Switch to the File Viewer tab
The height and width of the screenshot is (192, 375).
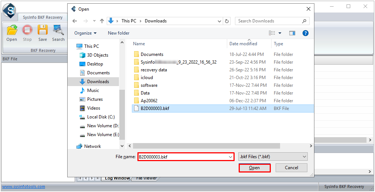(146, 178)
